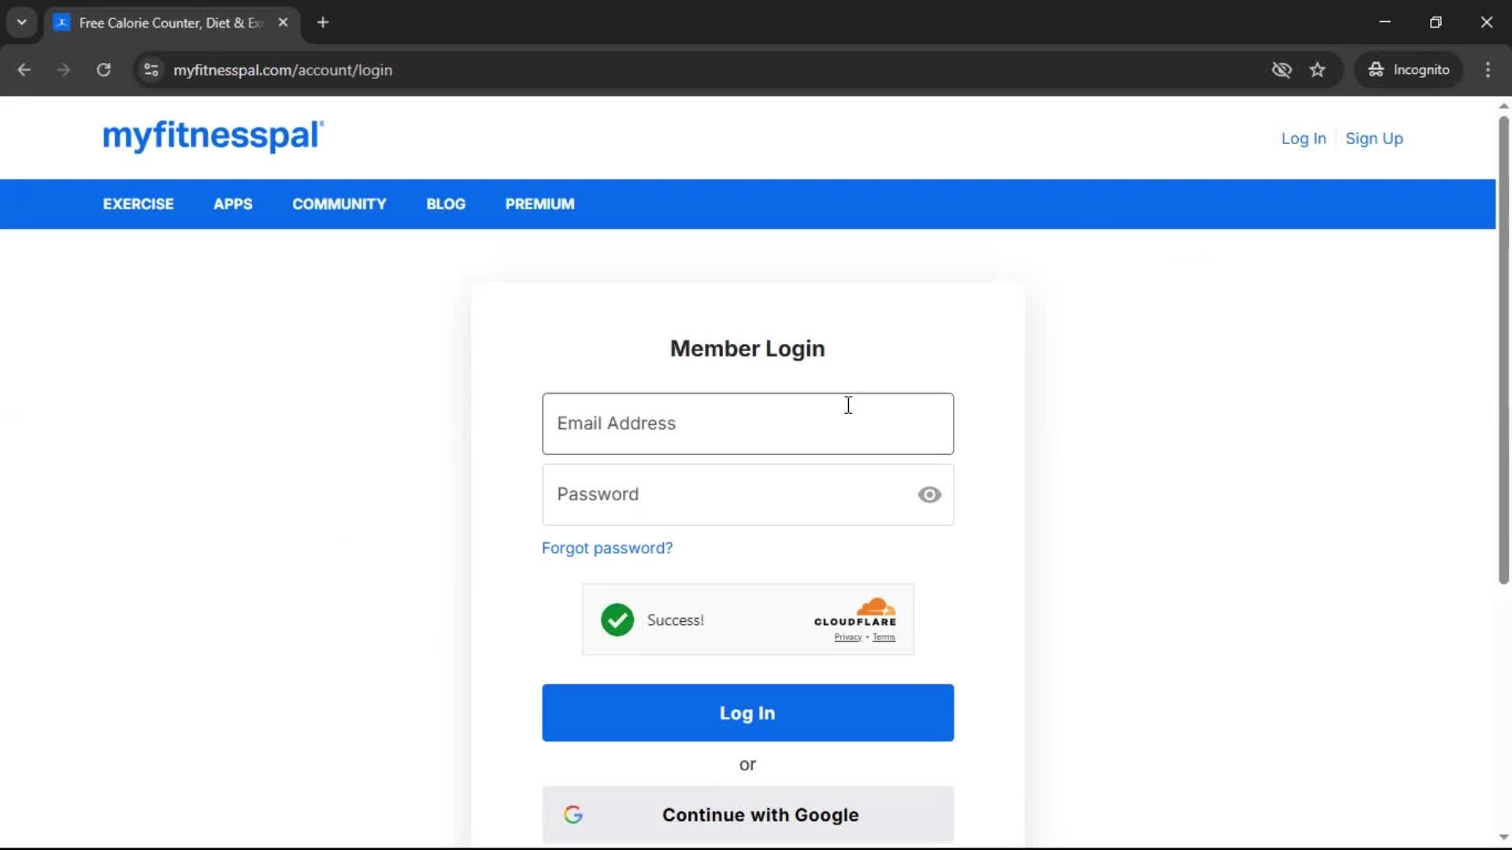Click the Forgot password? link

[607, 548]
